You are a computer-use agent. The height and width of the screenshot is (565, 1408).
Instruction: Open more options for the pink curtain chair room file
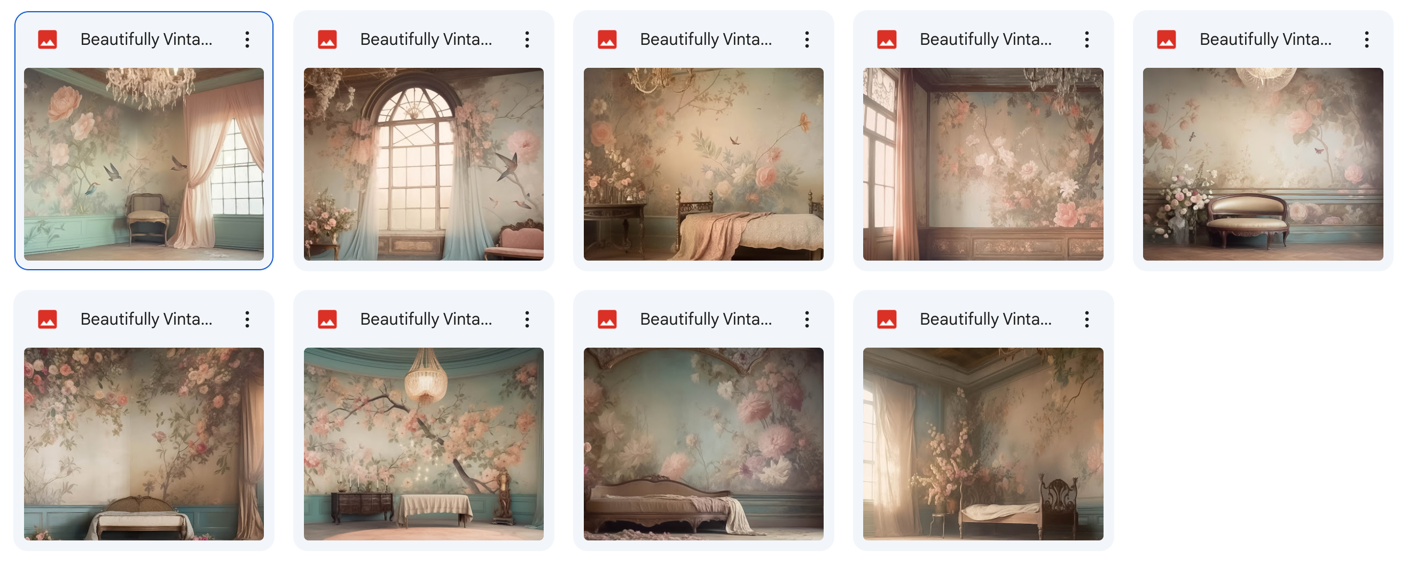(247, 40)
